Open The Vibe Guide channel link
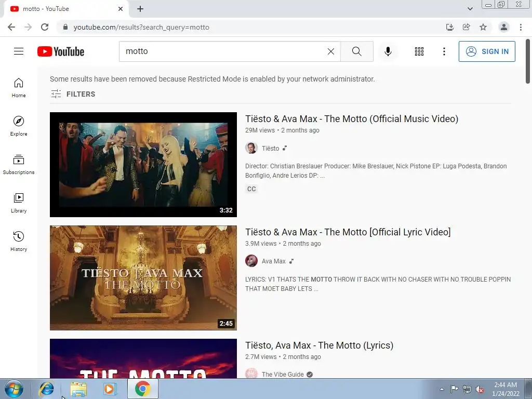Screen dimensions: 532x399 (x=283, y=374)
